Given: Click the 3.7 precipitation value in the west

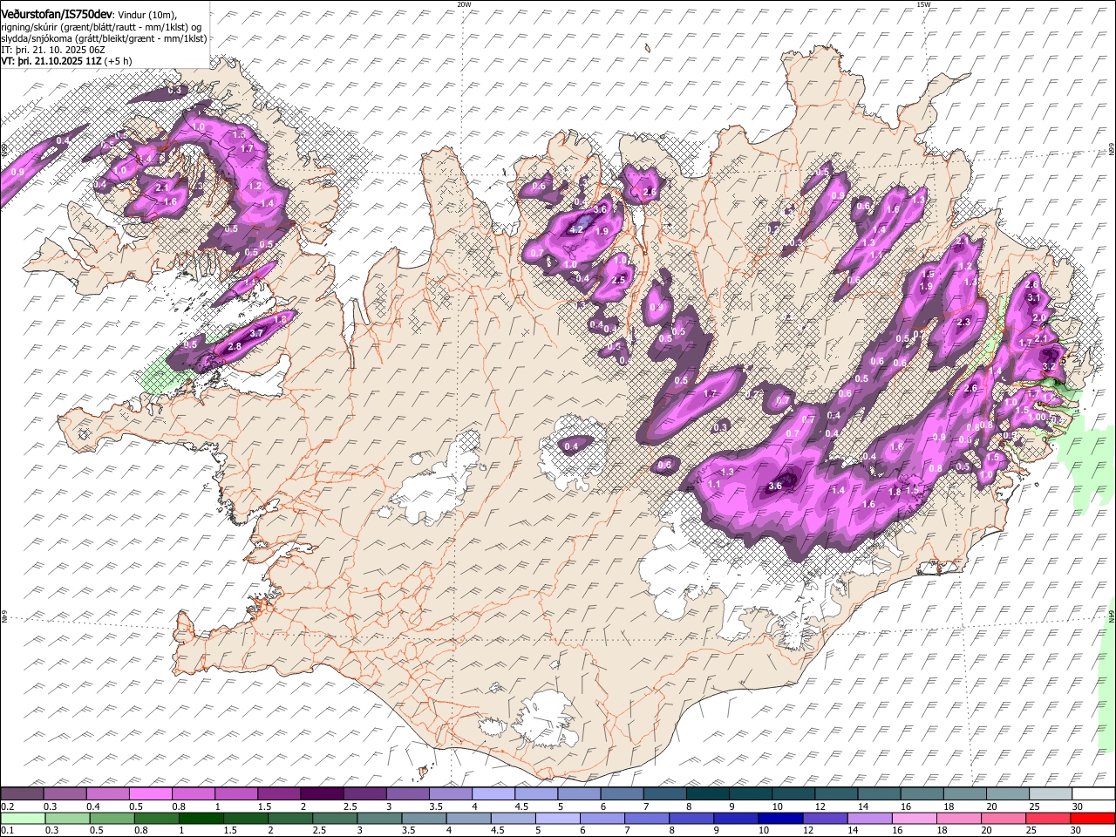Looking at the screenshot, I should pyautogui.click(x=256, y=333).
